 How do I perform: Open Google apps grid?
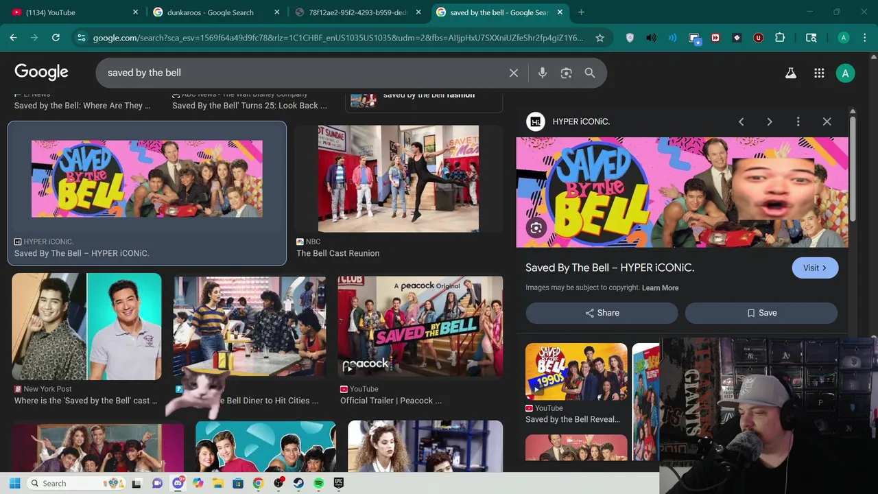click(819, 73)
